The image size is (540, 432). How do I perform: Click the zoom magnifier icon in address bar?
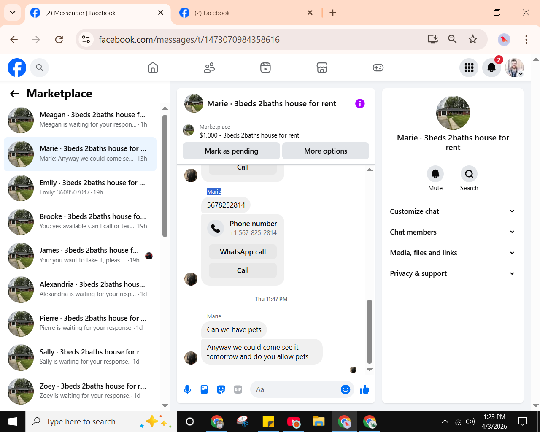[x=453, y=39]
